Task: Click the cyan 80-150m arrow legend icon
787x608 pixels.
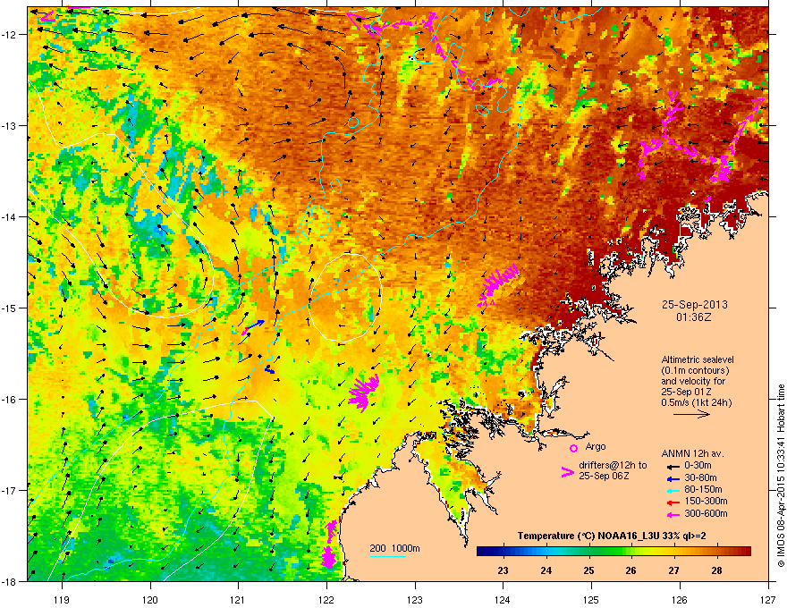Action: click(673, 491)
